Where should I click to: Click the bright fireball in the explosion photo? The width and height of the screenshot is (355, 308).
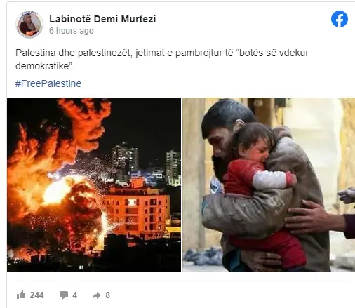click(56, 191)
